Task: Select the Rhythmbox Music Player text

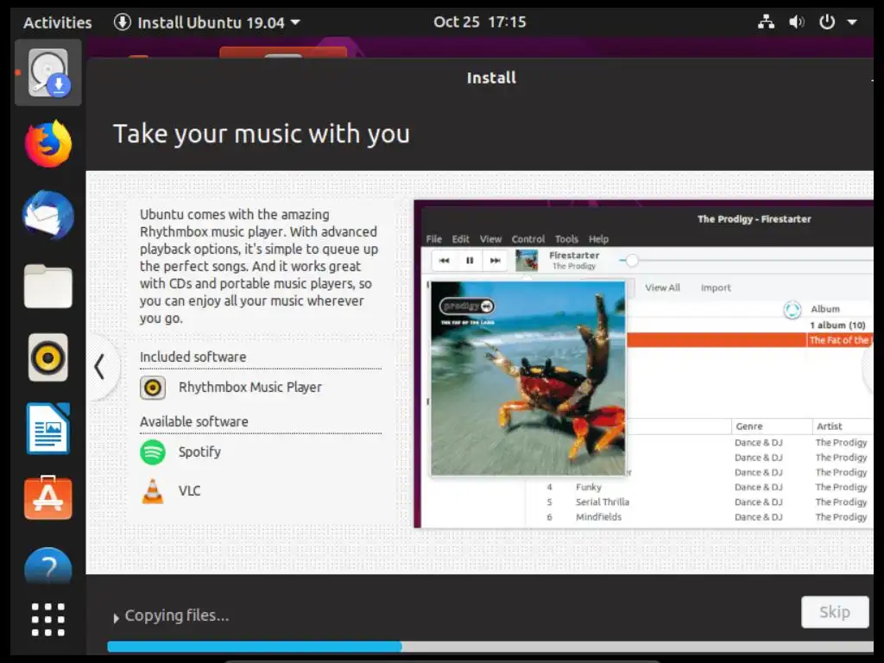Action: [250, 388]
